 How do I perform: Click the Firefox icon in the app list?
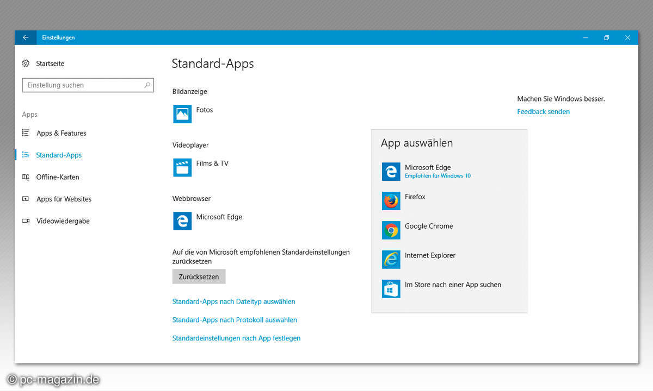pos(391,201)
